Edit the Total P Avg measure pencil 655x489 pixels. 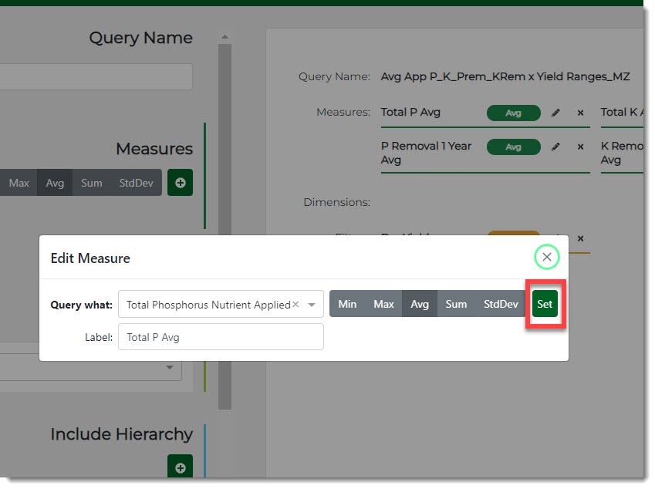(556, 113)
